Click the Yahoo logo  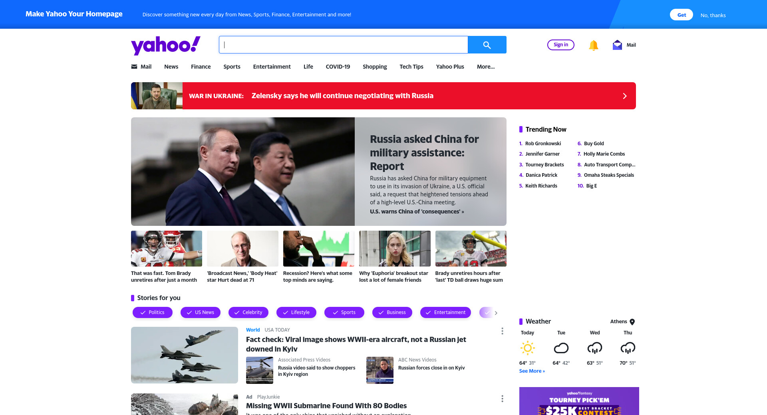pos(166,45)
